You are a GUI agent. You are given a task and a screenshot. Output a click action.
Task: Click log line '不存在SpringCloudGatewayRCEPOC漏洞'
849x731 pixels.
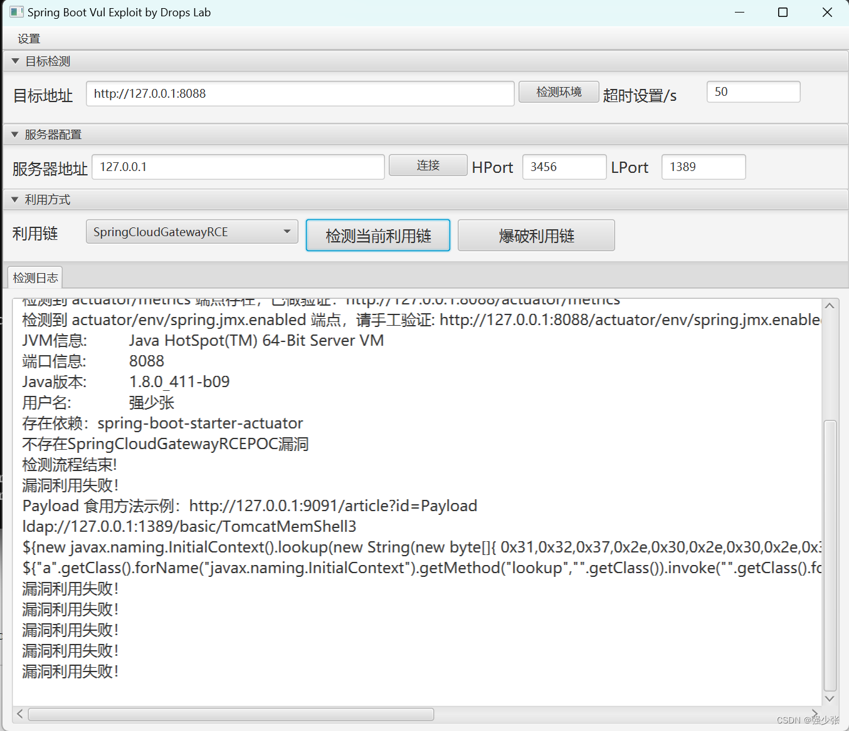[x=166, y=444]
